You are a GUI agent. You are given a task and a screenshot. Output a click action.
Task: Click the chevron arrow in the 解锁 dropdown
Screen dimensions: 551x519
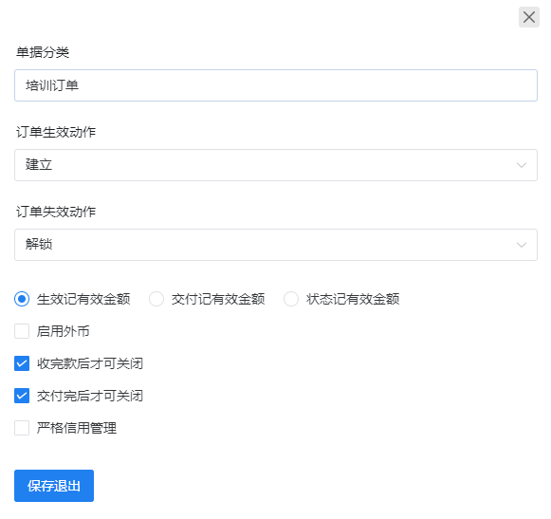tap(522, 245)
